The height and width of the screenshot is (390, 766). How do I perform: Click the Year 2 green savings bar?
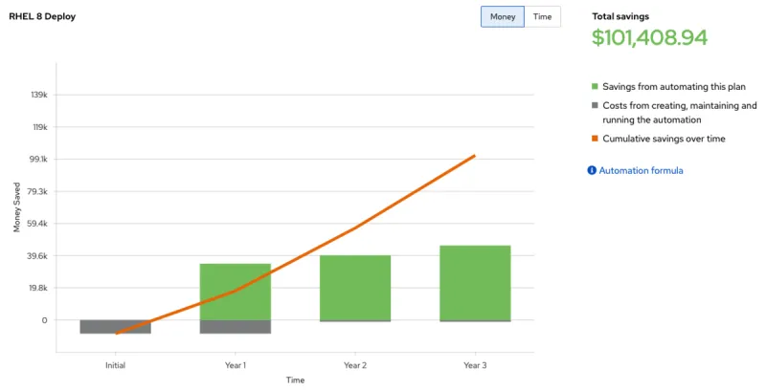click(x=355, y=288)
